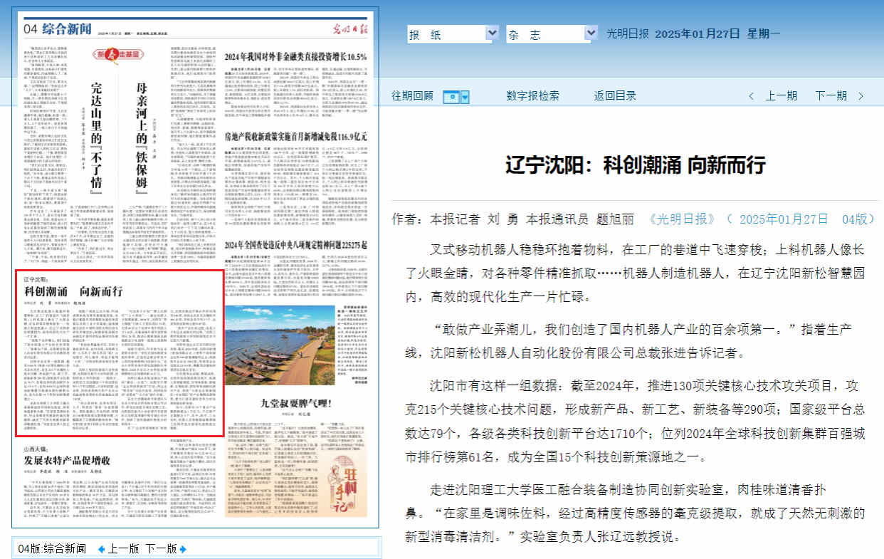Expand the small arrow next to calendar icon

pyautogui.click(x=465, y=96)
